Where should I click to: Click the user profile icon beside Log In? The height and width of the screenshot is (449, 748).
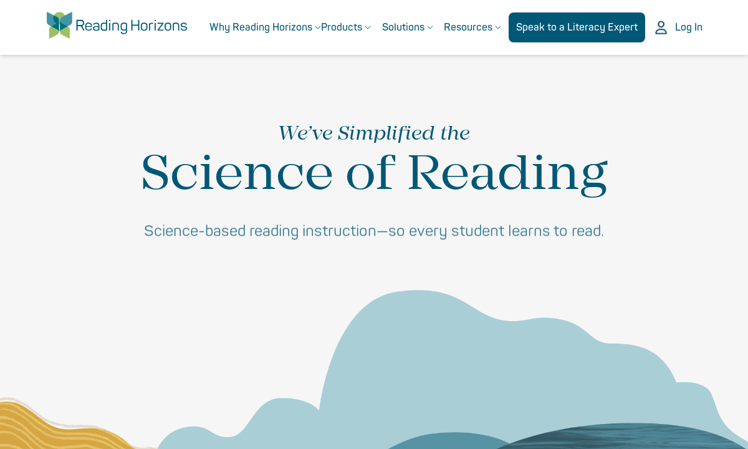pos(661,27)
